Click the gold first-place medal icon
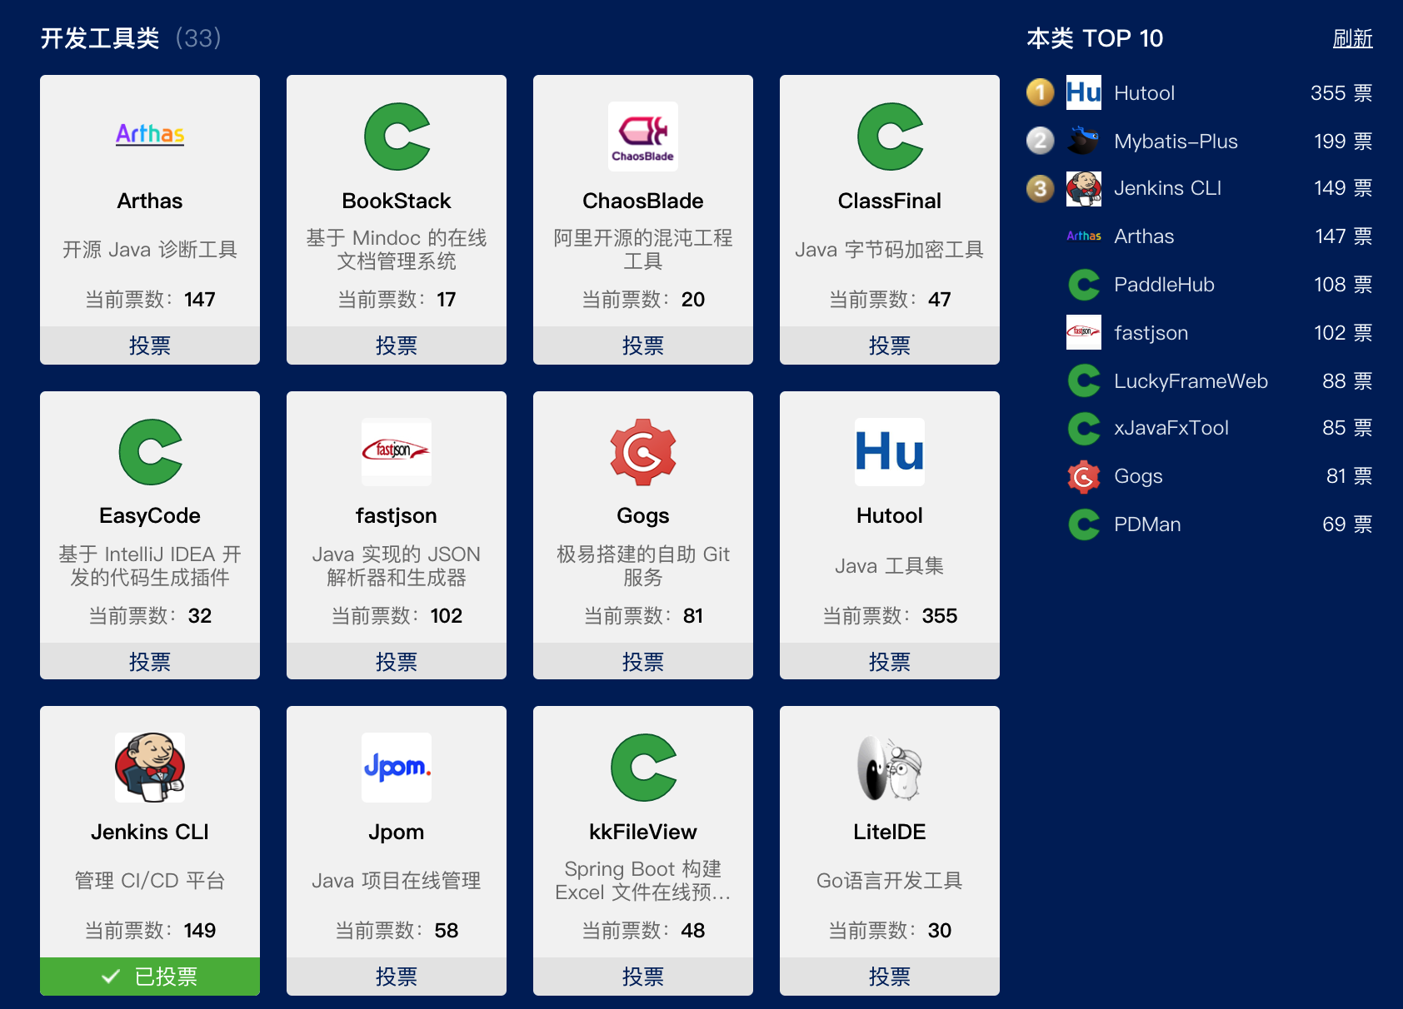 [x=1040, y=92]
